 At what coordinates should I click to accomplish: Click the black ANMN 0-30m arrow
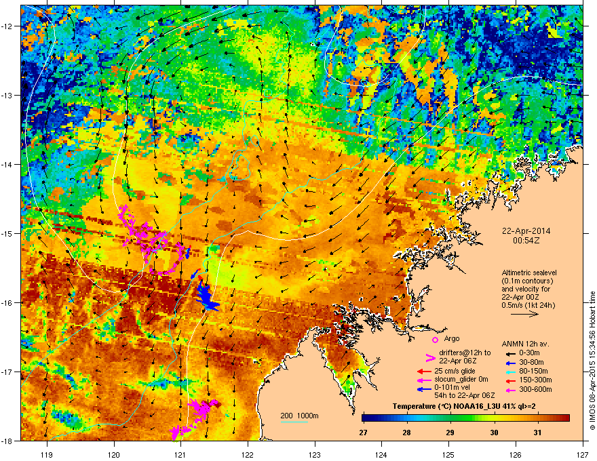[512, 353]
